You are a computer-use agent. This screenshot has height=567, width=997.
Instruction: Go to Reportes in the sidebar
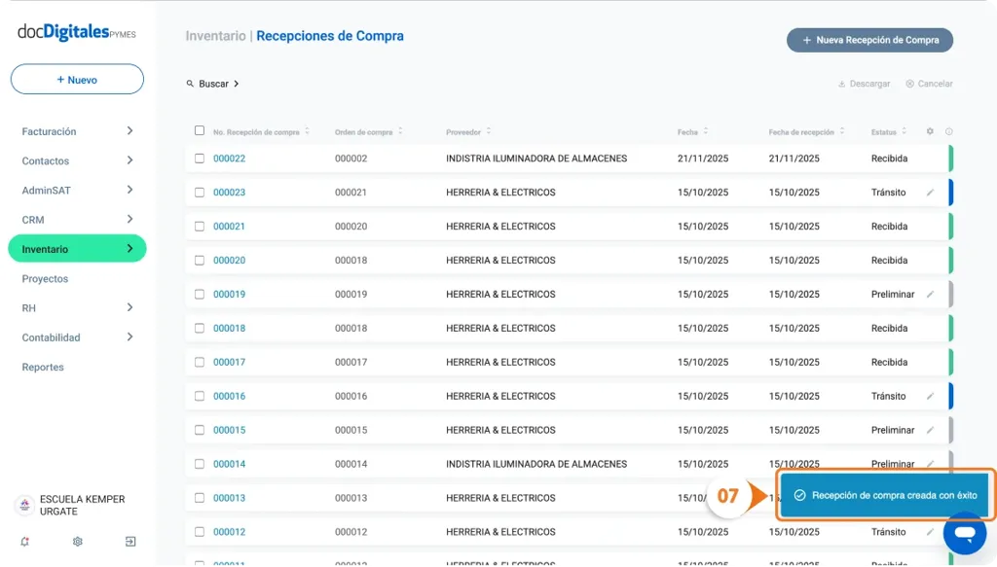(43, 368)
